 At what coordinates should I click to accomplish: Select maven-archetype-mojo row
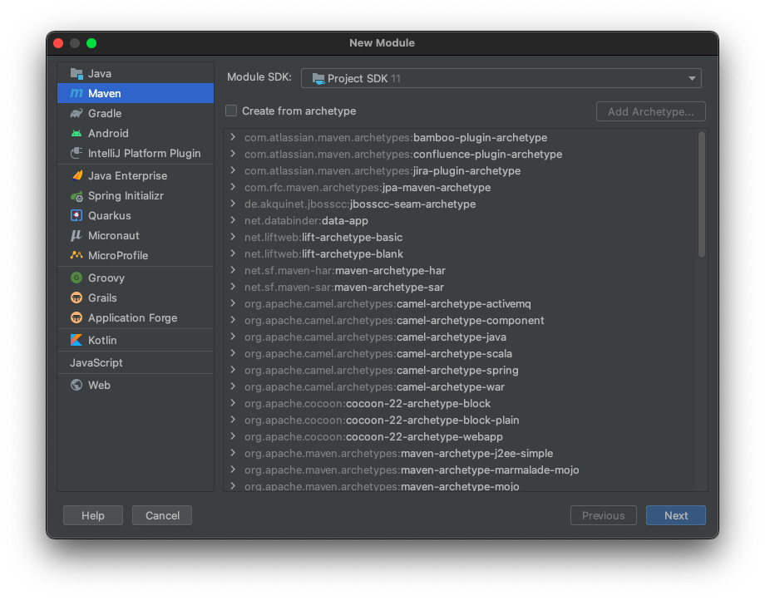461,485
